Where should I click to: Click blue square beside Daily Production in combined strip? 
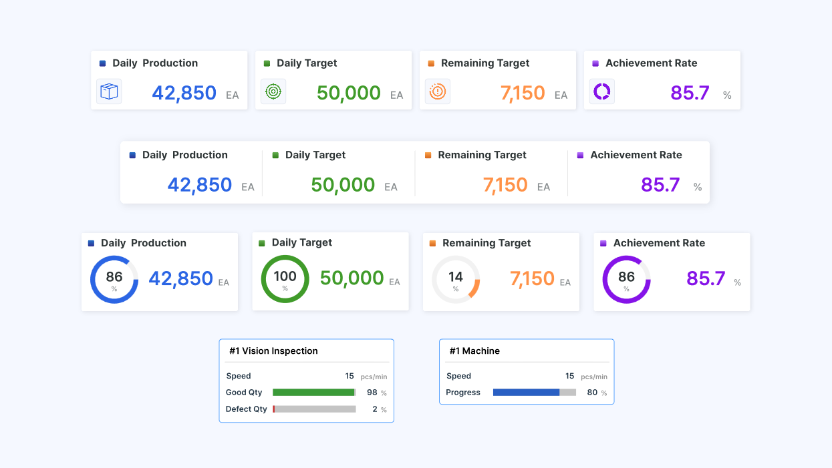(132, 155)
